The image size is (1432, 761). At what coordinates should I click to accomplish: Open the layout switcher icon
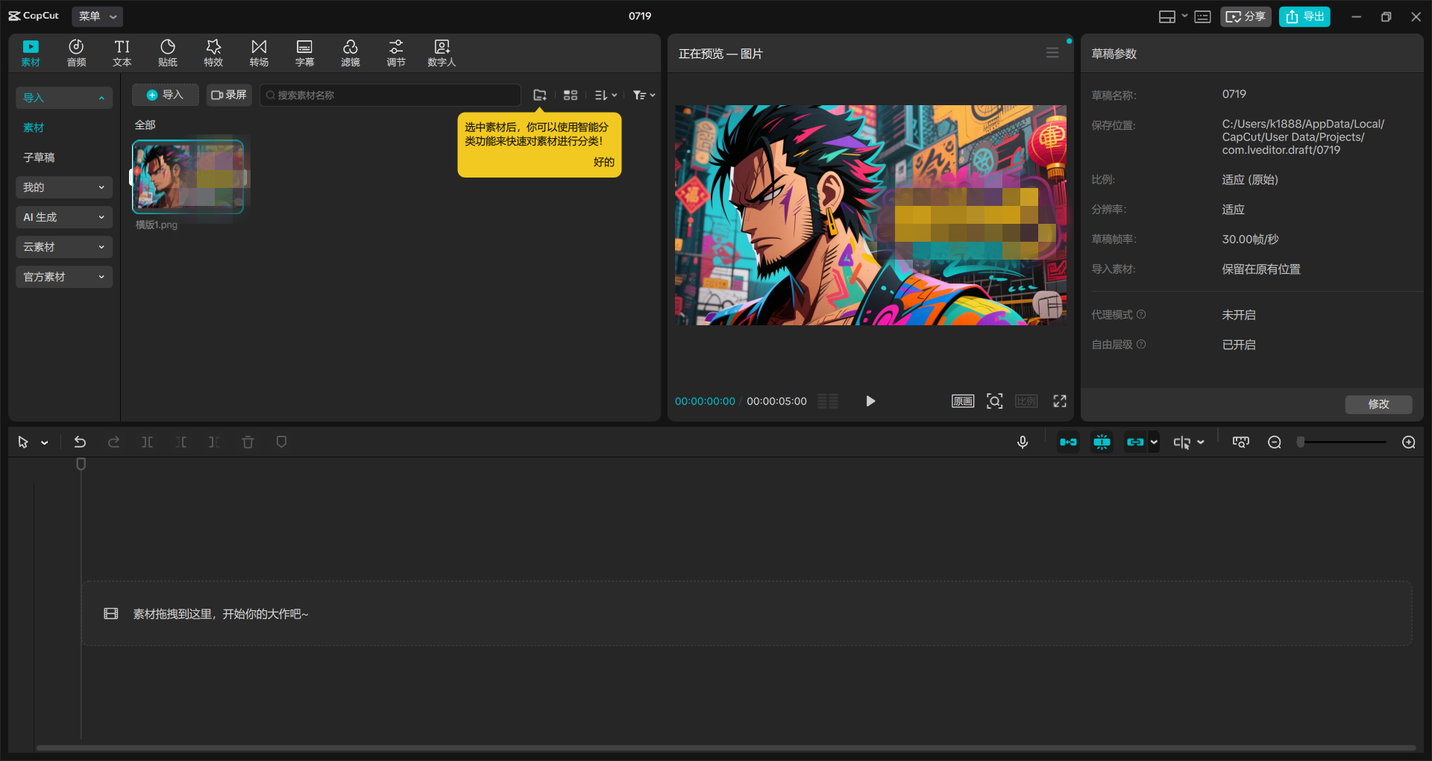click(1167, 16)
